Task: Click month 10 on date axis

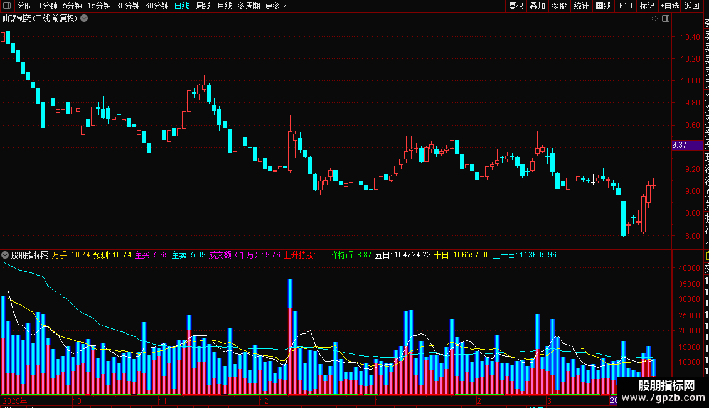Action: pyautogui.click(x=77, y=400)
